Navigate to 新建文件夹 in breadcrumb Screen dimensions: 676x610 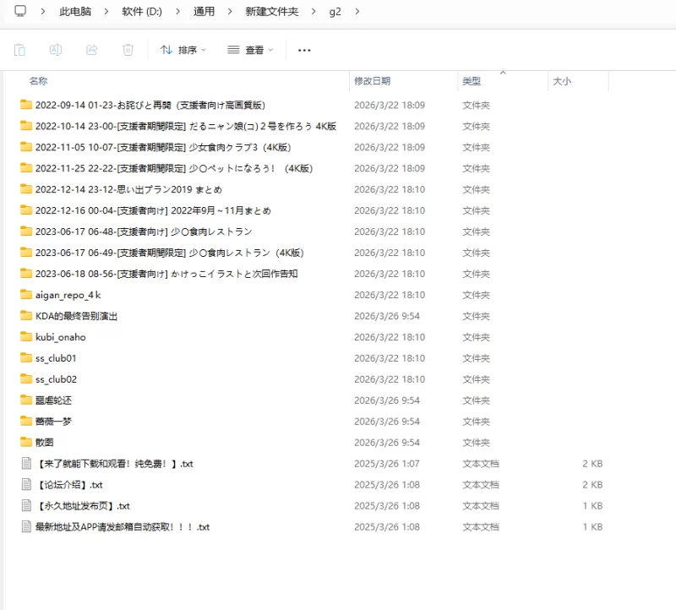pos(271,12)
